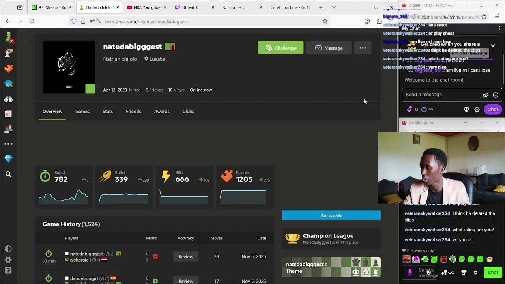Open a new tab with plus button

321,7
